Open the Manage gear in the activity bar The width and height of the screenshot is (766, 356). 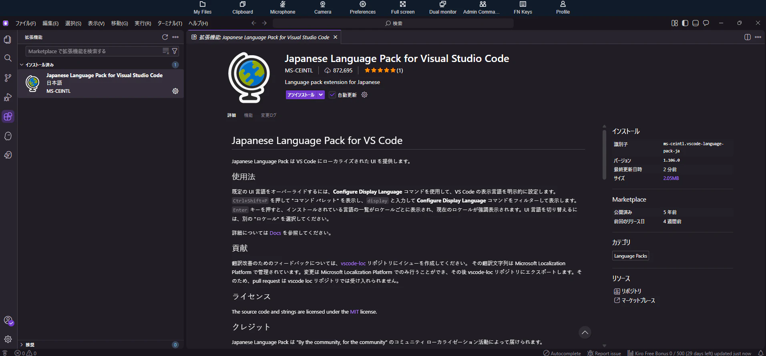click(8, 339)
